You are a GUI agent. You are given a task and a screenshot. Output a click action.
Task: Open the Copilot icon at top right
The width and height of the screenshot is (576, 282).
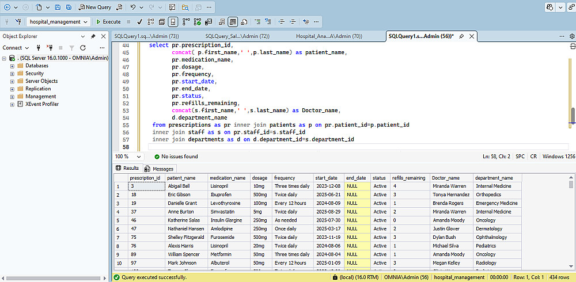coord(550,7)
